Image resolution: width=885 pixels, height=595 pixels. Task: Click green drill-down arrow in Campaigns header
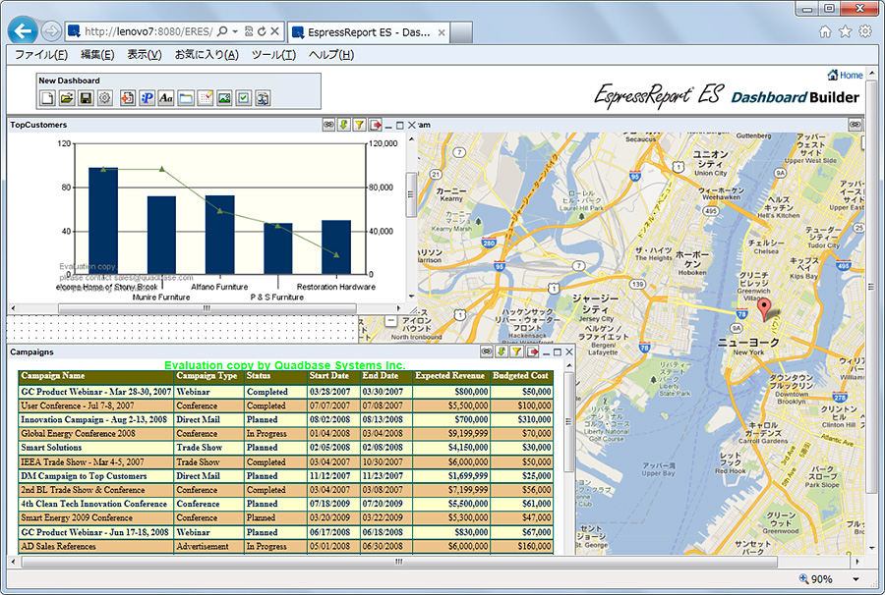pos(501,352)
